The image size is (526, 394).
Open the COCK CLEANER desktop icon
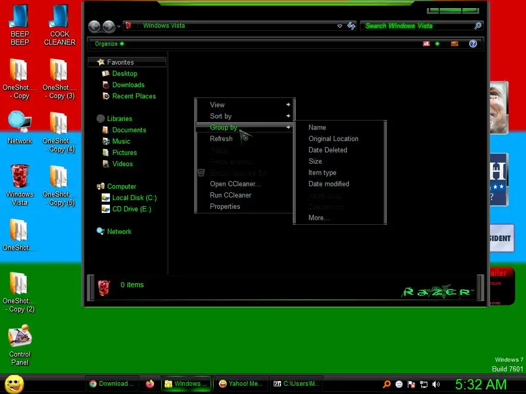60,25
